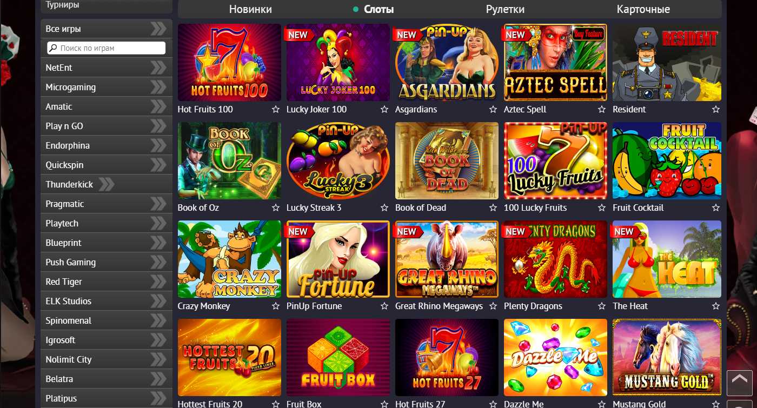Viewport: 757px width, 408px height.
Task: Star the Resident slot game
Action: tap(716, 109)
